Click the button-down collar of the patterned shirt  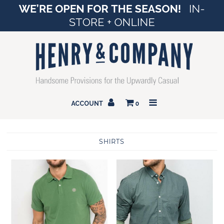[157, 175]
